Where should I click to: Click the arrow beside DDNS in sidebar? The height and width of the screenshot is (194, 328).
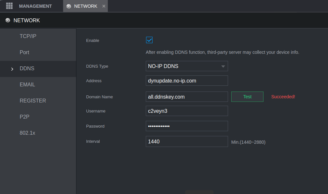tap(12, 69)
